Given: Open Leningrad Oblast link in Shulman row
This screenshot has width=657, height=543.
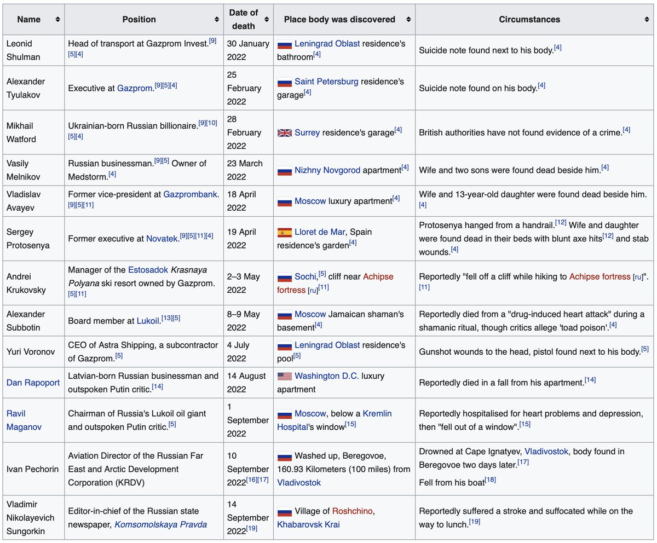Looking at the screenshot, I should [x=327, y=44].
